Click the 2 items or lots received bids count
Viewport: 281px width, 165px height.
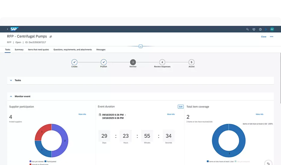188,117
